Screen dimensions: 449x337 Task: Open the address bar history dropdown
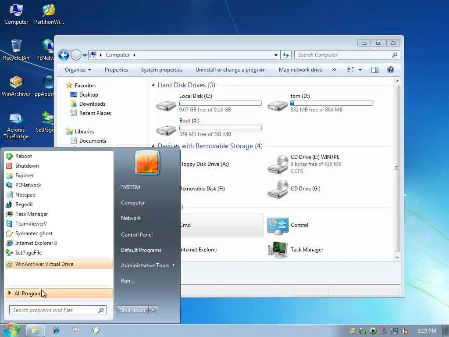(x=276, y=55)
